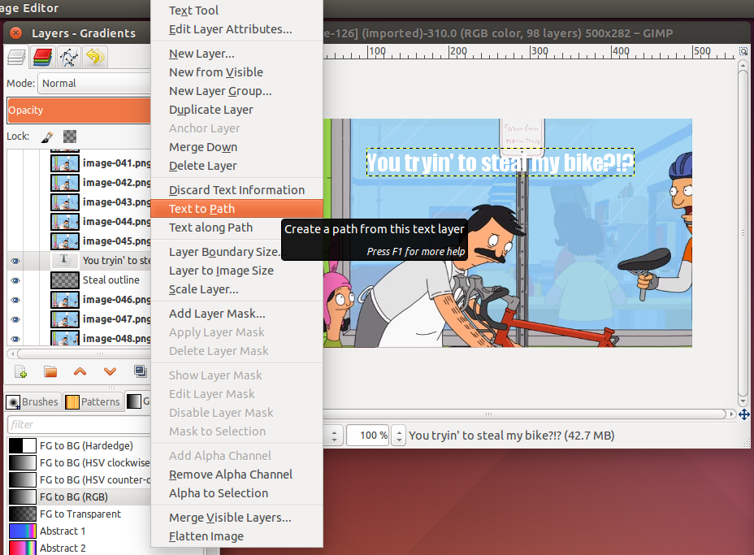Toggle visibility of image-048.png layer

point(15,339)
